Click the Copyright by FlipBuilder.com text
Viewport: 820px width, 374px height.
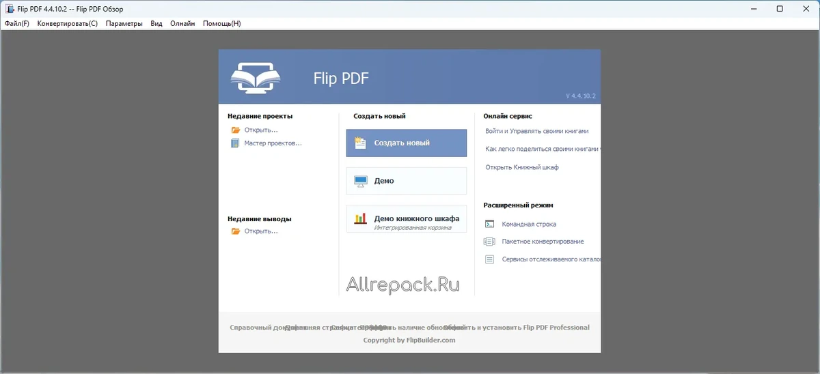409,340
